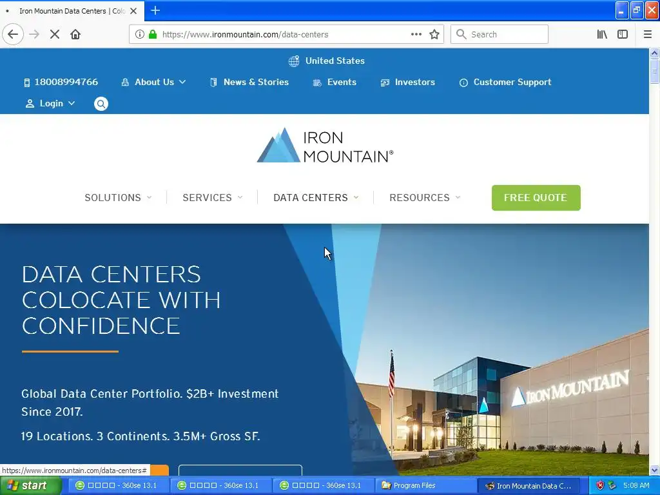Click the green padlock security icon
Screen dimensions: 660x495
click(153, 34)
